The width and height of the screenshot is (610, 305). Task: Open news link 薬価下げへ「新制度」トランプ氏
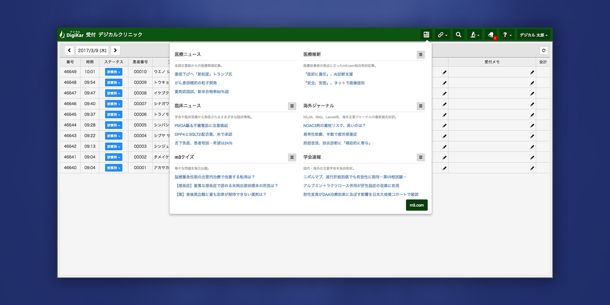click(x=203, y=74)
